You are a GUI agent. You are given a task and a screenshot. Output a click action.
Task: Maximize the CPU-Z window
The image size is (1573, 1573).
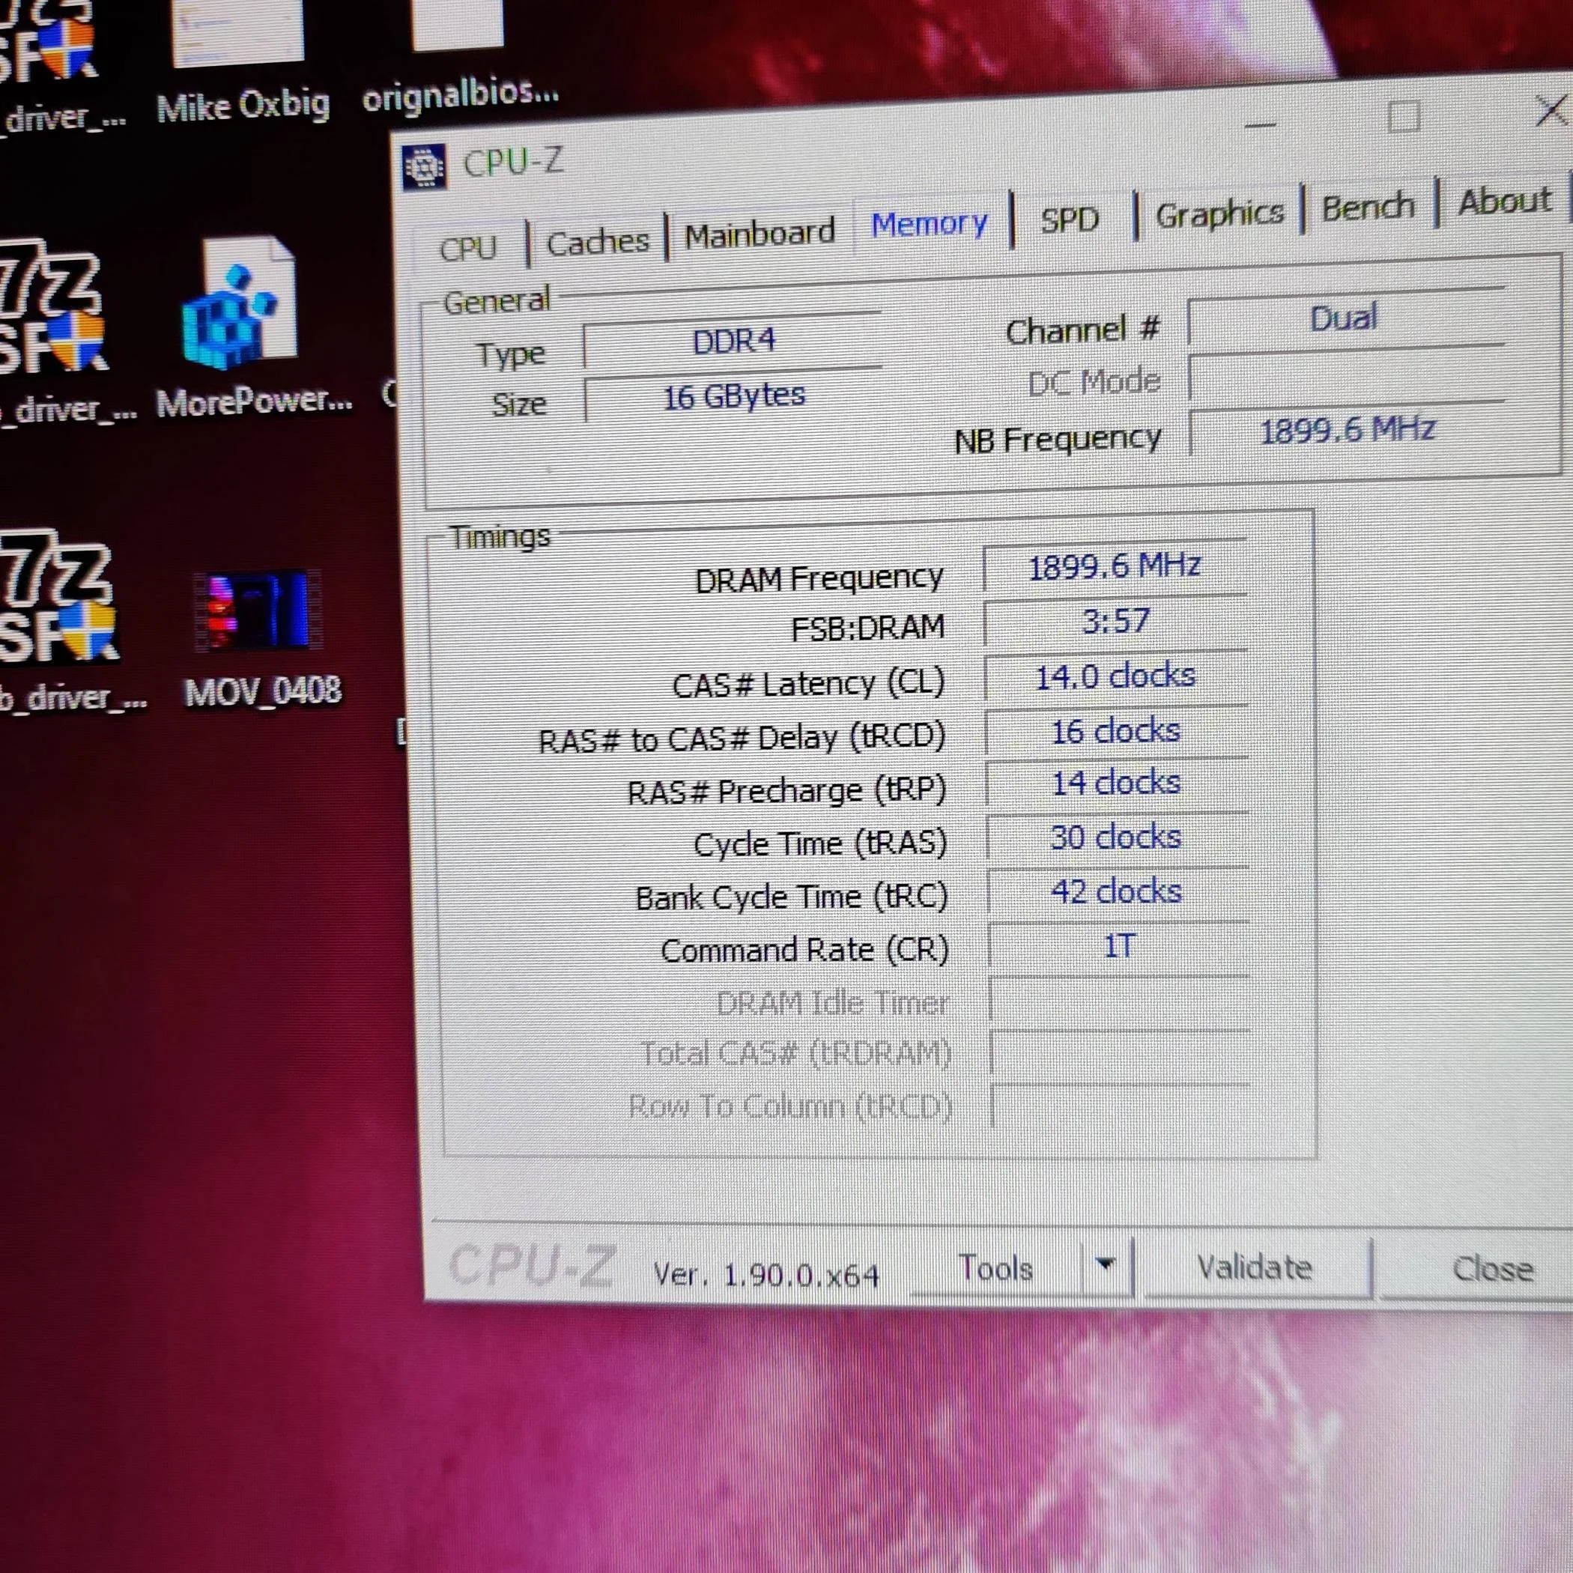click(1404, 116)
